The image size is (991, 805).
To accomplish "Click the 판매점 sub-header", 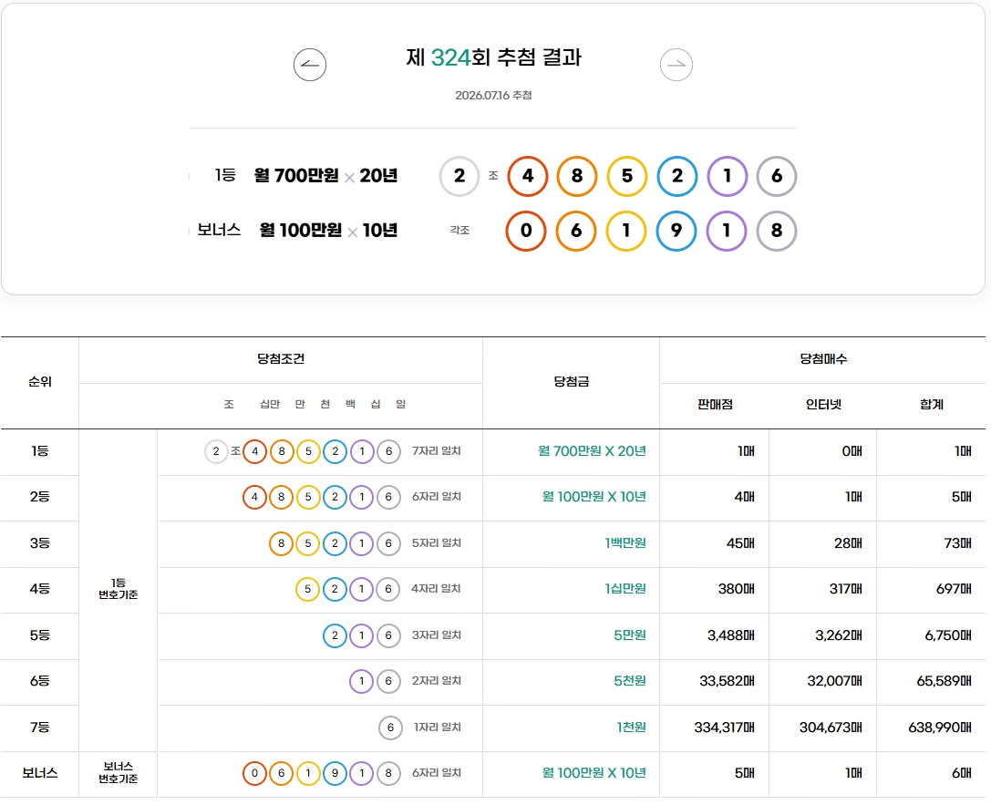I will [716, 405].
